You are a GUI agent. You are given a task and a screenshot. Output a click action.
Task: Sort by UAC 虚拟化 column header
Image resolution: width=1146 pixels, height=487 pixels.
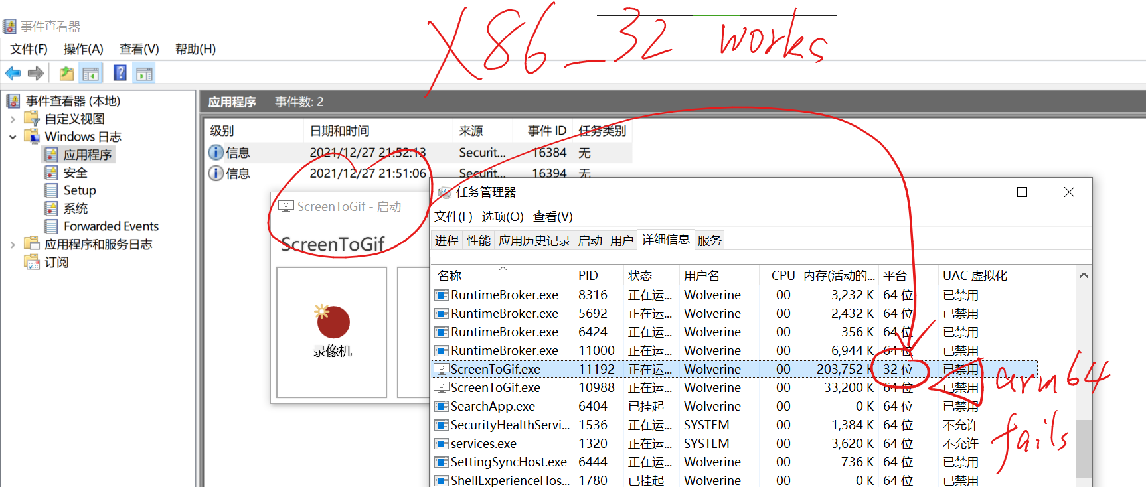point(988,275)
